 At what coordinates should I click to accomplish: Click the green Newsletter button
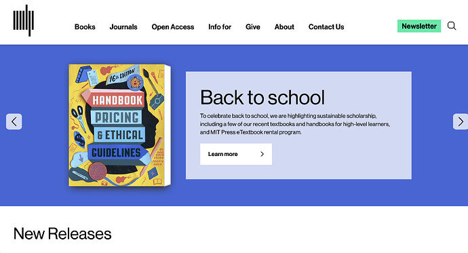(x=419, y=26)
